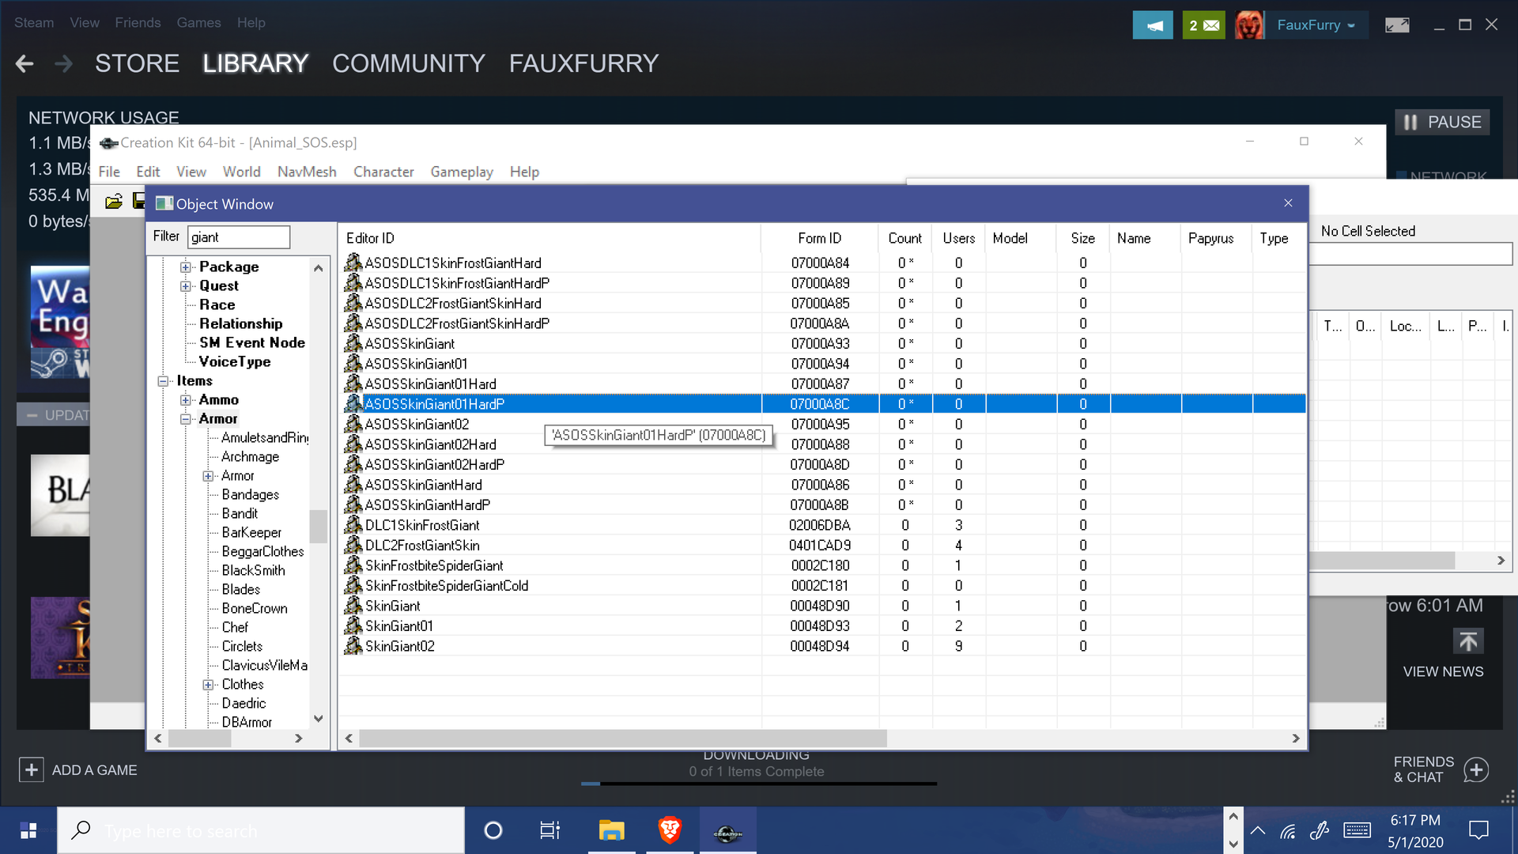Expand the Clothes tree node
Viewport: 1518px width, 854px height.
click(208, 685)
